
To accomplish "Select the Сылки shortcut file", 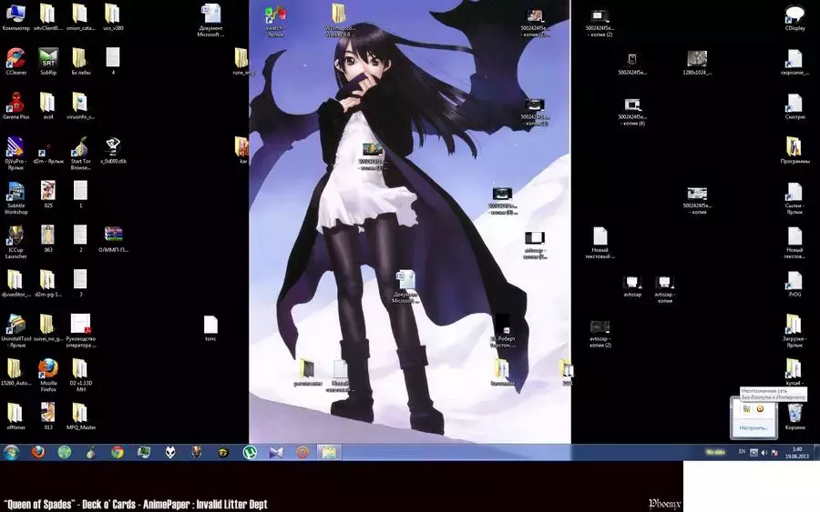I will click(x=794, y=198).
